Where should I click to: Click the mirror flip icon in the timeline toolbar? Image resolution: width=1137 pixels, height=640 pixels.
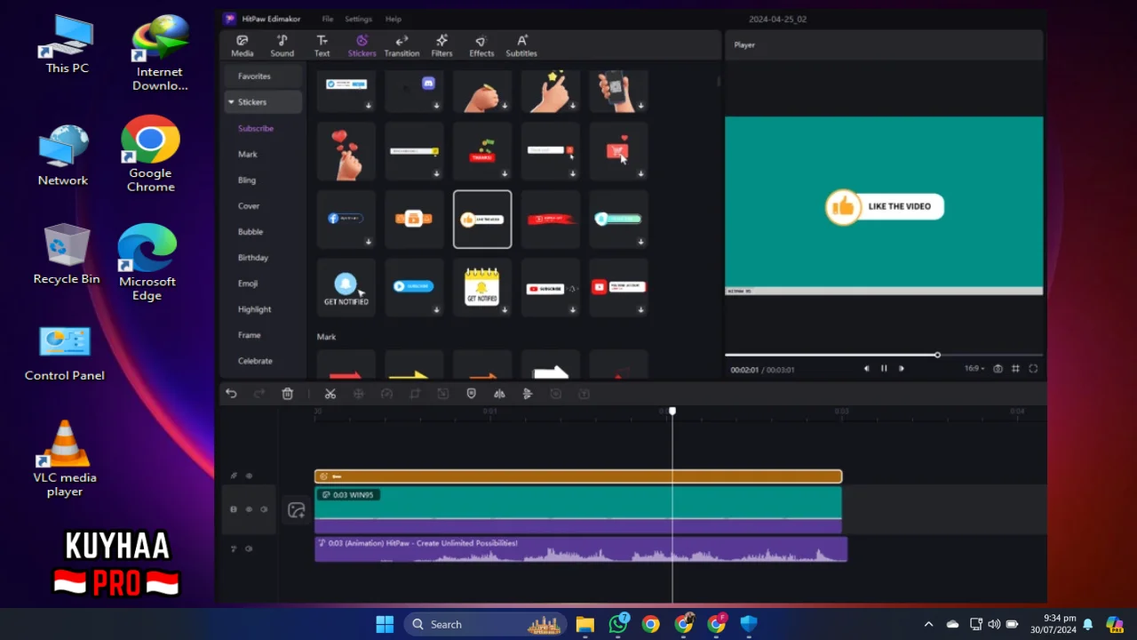tap(499, 394)
